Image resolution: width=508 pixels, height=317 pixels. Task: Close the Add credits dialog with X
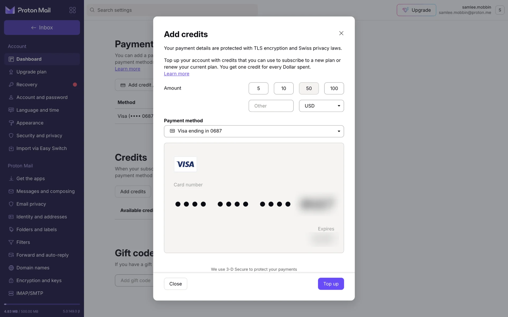(x=341, y=33)
